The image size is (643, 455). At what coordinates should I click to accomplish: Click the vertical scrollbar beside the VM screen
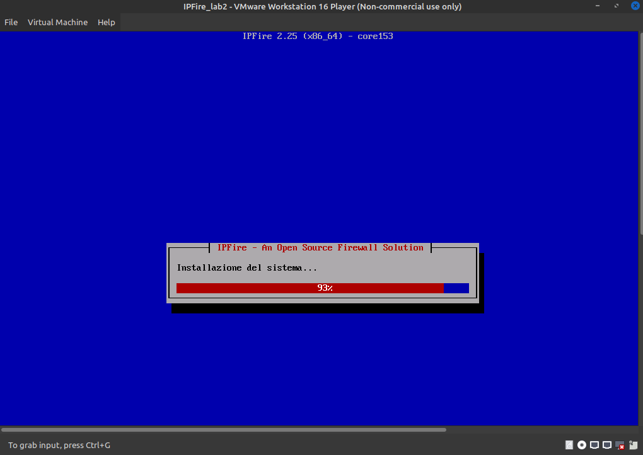click(640, 133)
